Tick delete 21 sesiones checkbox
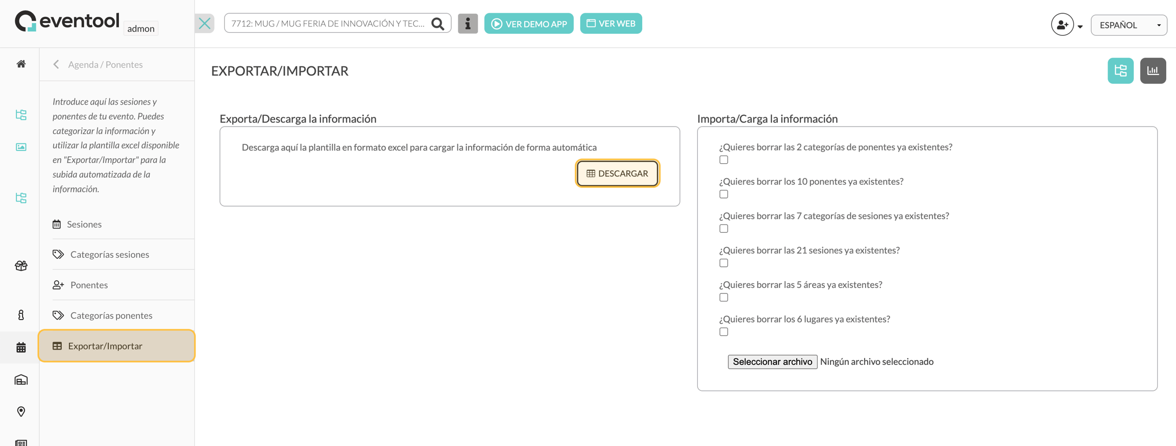This screenshot has width=1176, height=446. (723, 263)
